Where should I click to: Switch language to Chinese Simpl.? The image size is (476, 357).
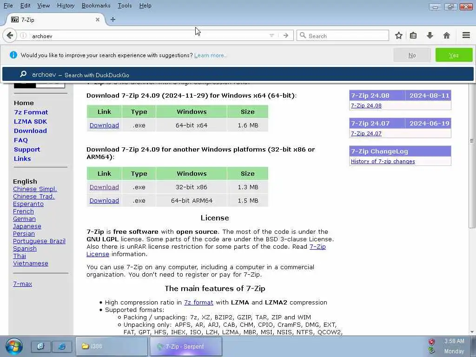click(x=35, y=189)
